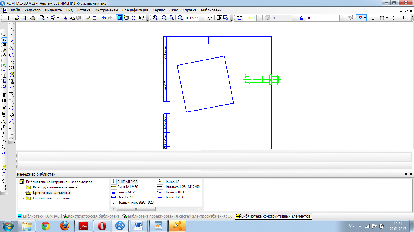Switch to Конструкторская библиотека tab
Screen dimensions: 414x232
click(x=91, y=216)
